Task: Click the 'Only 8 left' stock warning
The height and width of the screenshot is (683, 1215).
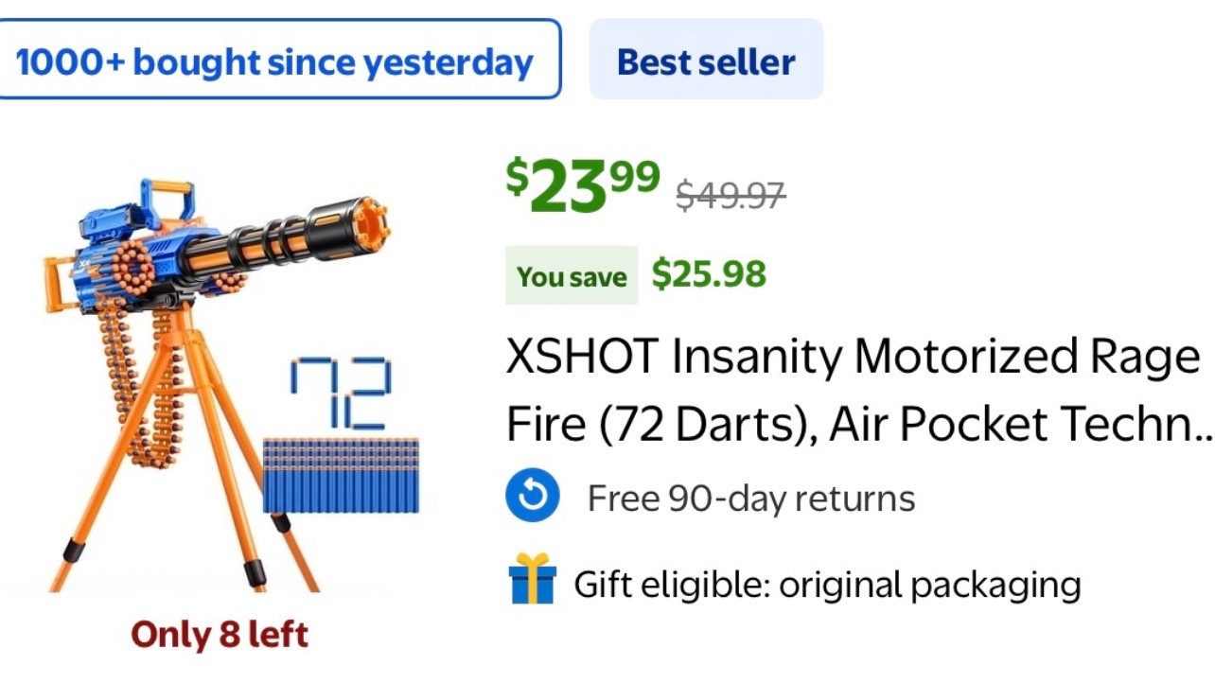Action: [219, 636]
